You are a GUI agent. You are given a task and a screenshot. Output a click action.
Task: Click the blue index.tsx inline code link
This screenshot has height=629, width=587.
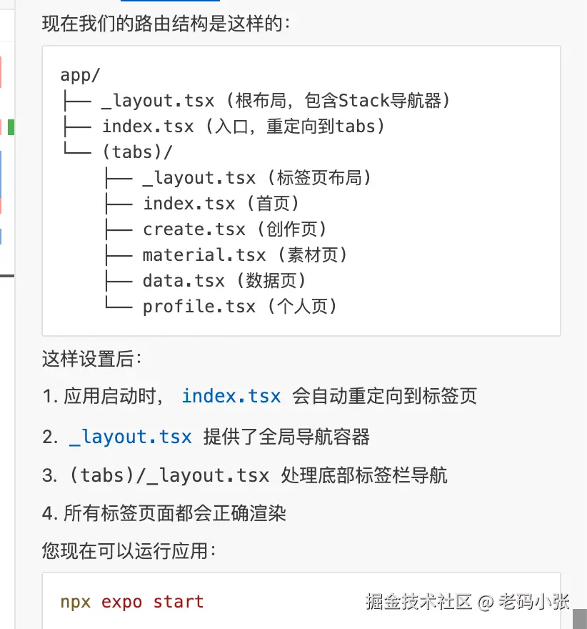tap(231, 396)
